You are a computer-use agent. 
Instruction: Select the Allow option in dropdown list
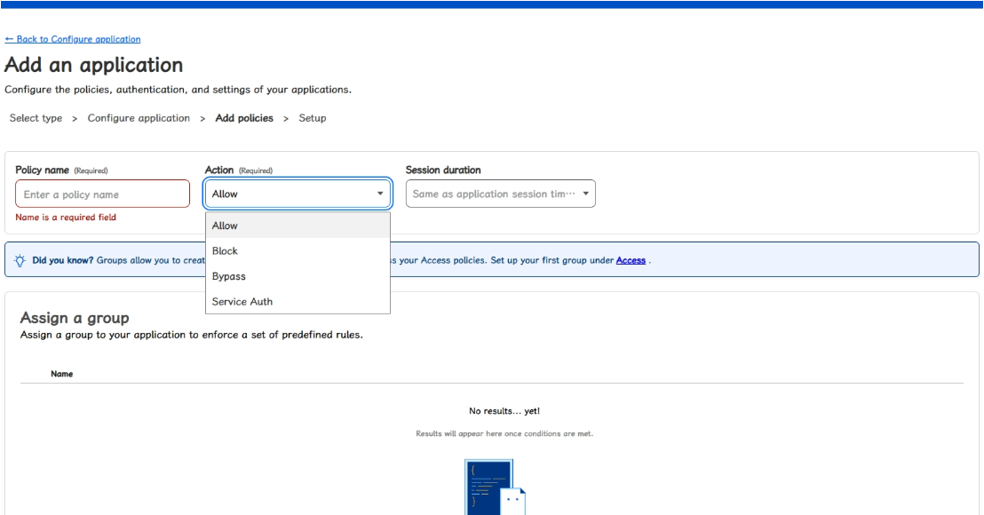(x=298, y=226)
